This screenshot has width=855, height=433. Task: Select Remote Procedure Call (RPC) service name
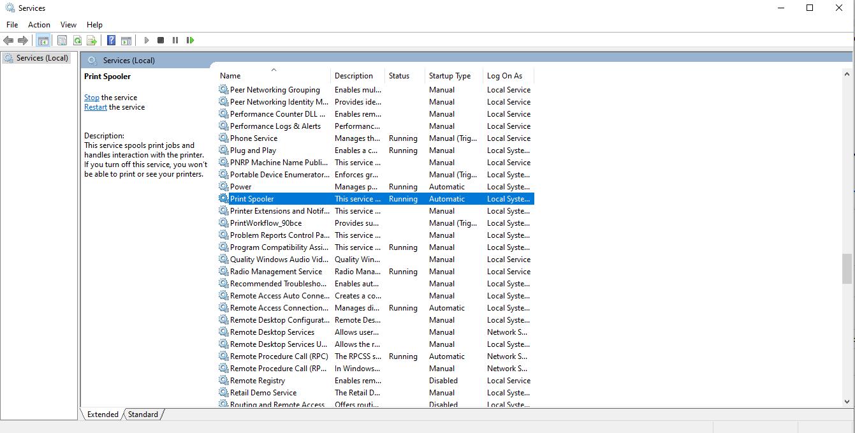[279, 356]
